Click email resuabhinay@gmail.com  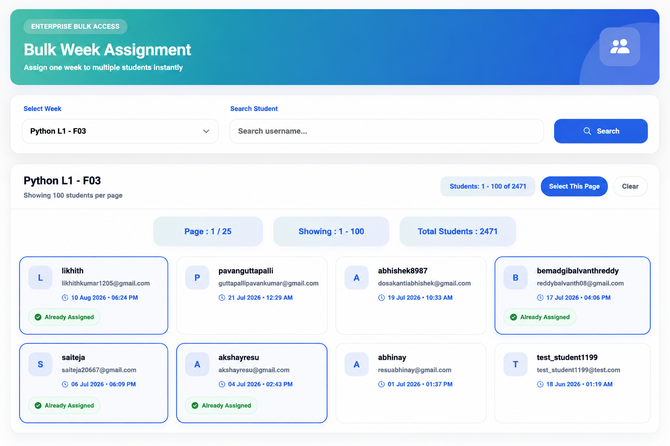click(x=415, y=370)
